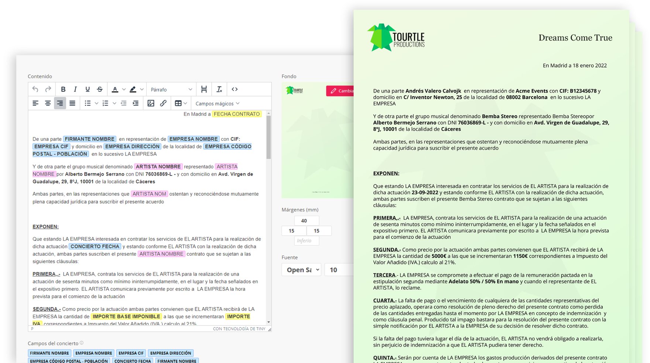Edit the left margin field showing 15
650x363 pixels.
(294, 231)
